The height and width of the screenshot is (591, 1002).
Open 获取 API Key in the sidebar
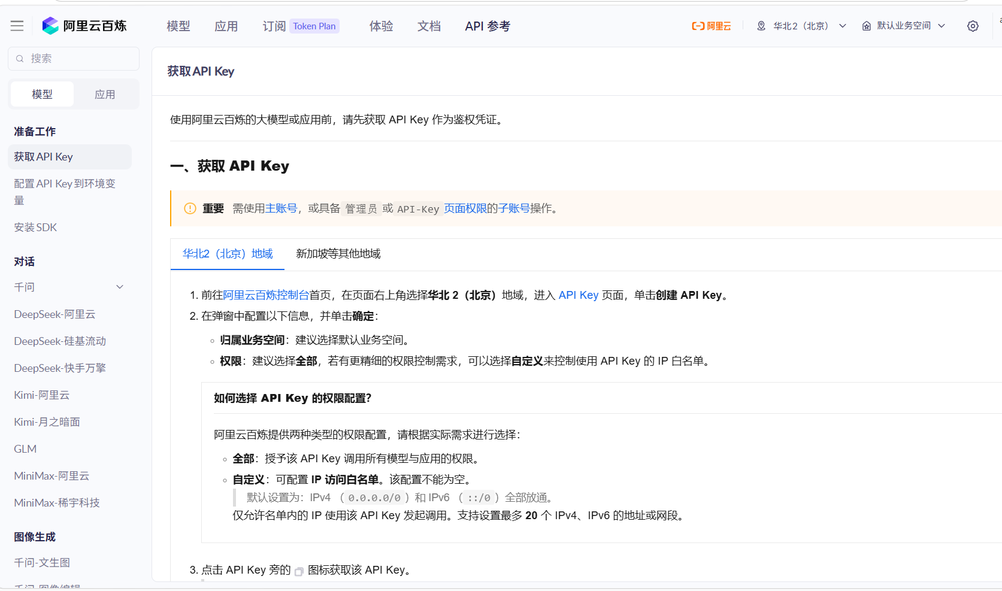[69, 157]
